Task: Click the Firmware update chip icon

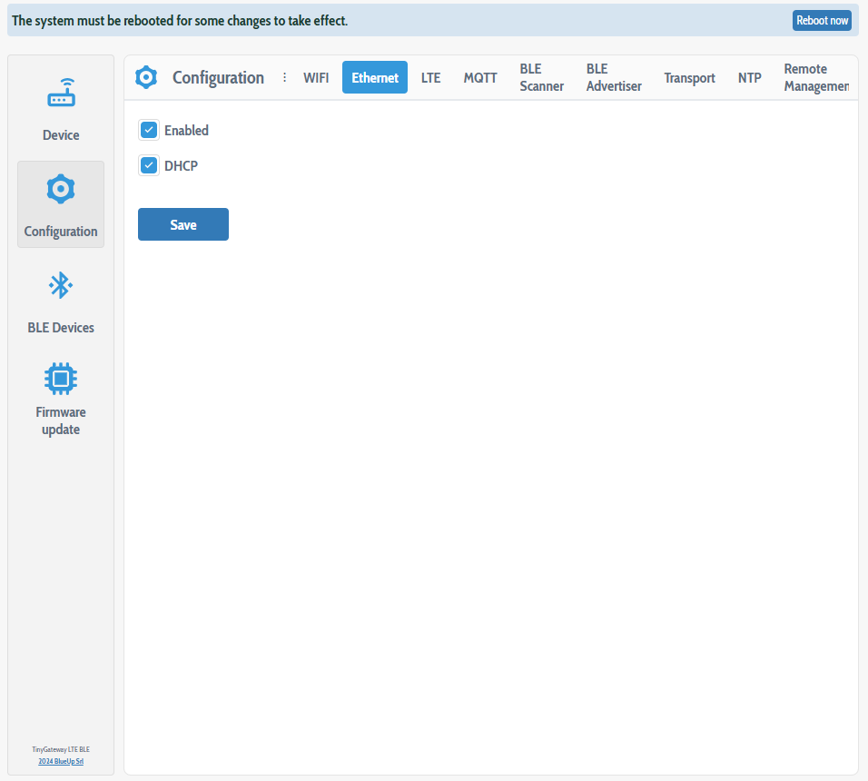Action: [x=61, y=379]
